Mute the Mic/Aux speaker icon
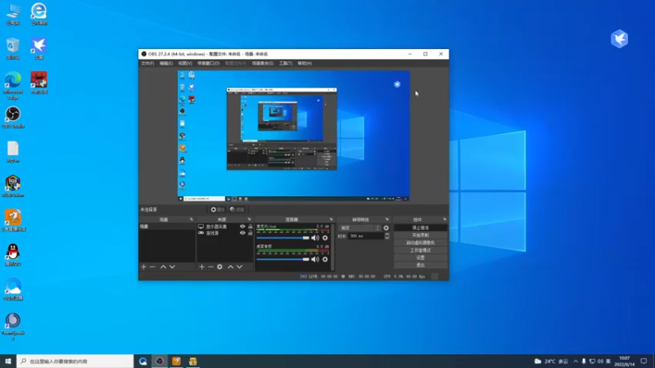 (315, 238)
